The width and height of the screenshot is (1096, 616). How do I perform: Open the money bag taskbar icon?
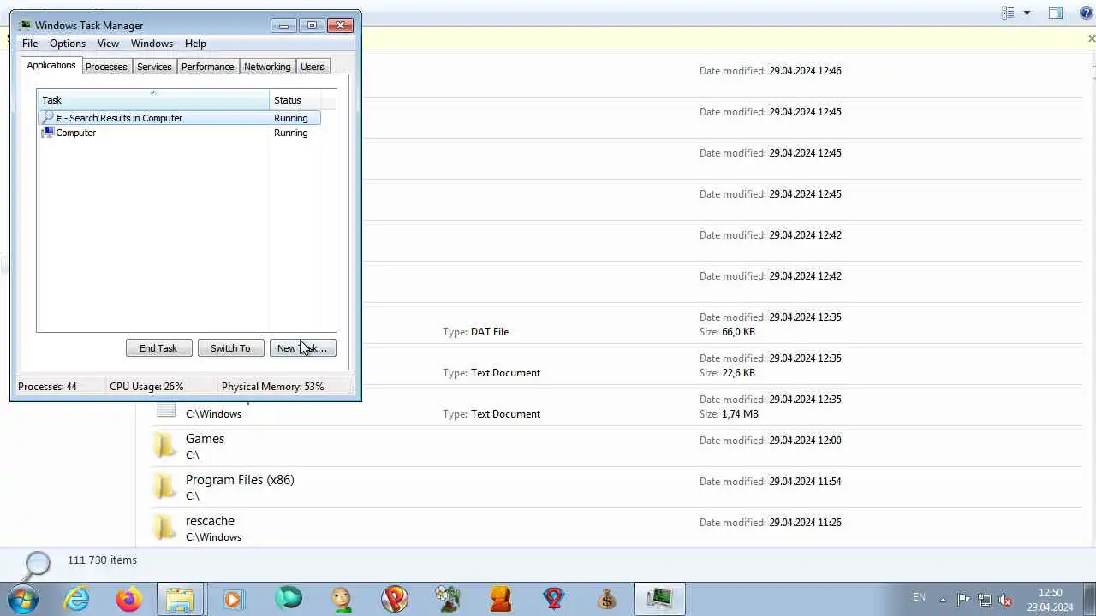(607, 599)
